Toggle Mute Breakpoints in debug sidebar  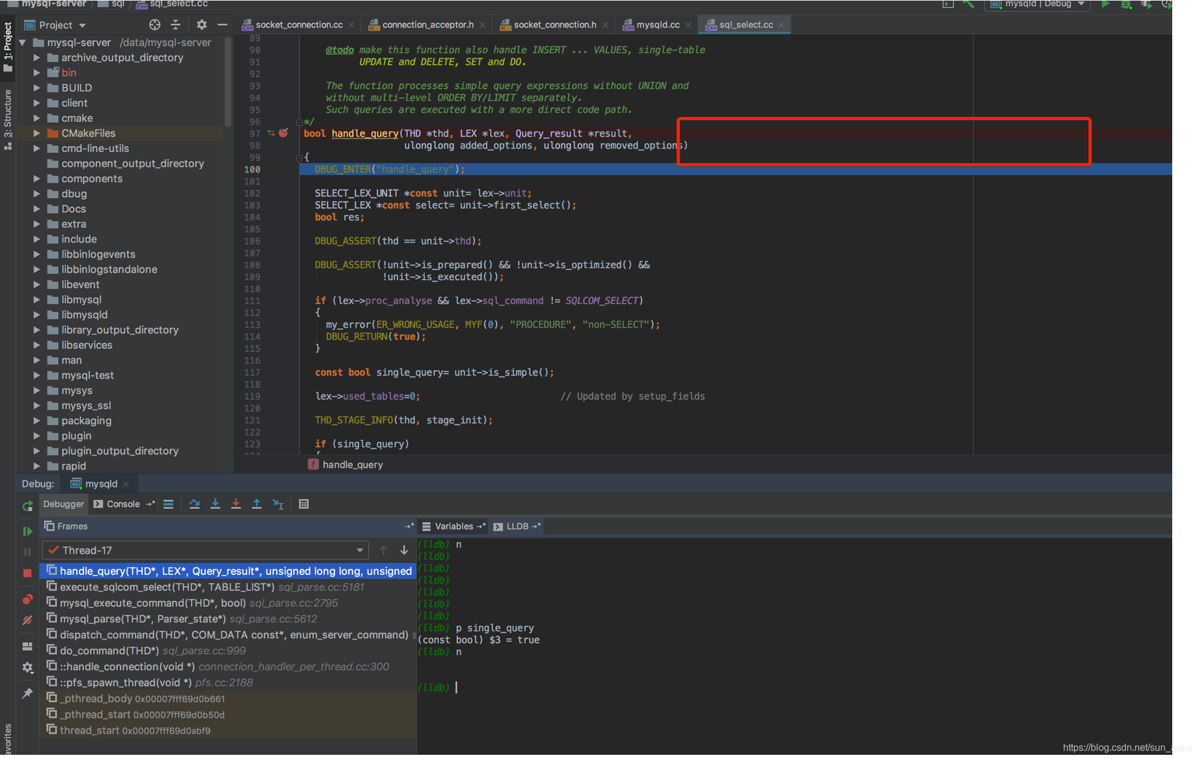click(27, 621)
